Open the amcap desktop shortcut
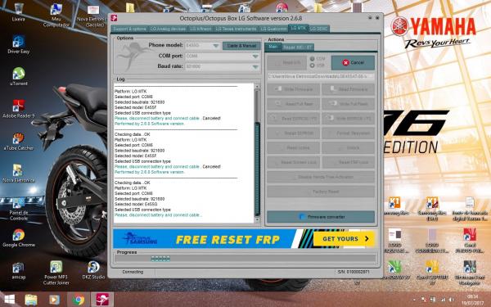The image size is (491, 307). pyautogui.click(x=19, y=270)
